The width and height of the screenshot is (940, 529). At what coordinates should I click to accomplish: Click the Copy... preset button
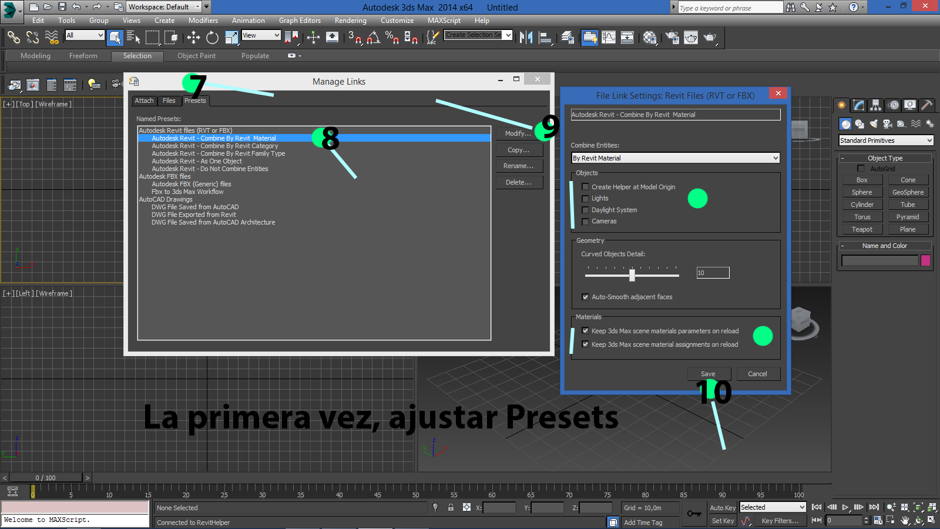pyautogui.click(x=519, y=150)
